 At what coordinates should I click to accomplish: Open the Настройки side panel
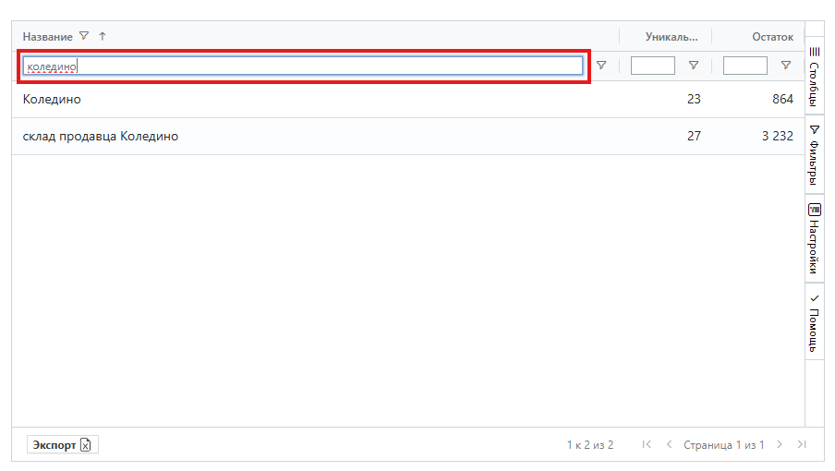[x=815, y=238]
